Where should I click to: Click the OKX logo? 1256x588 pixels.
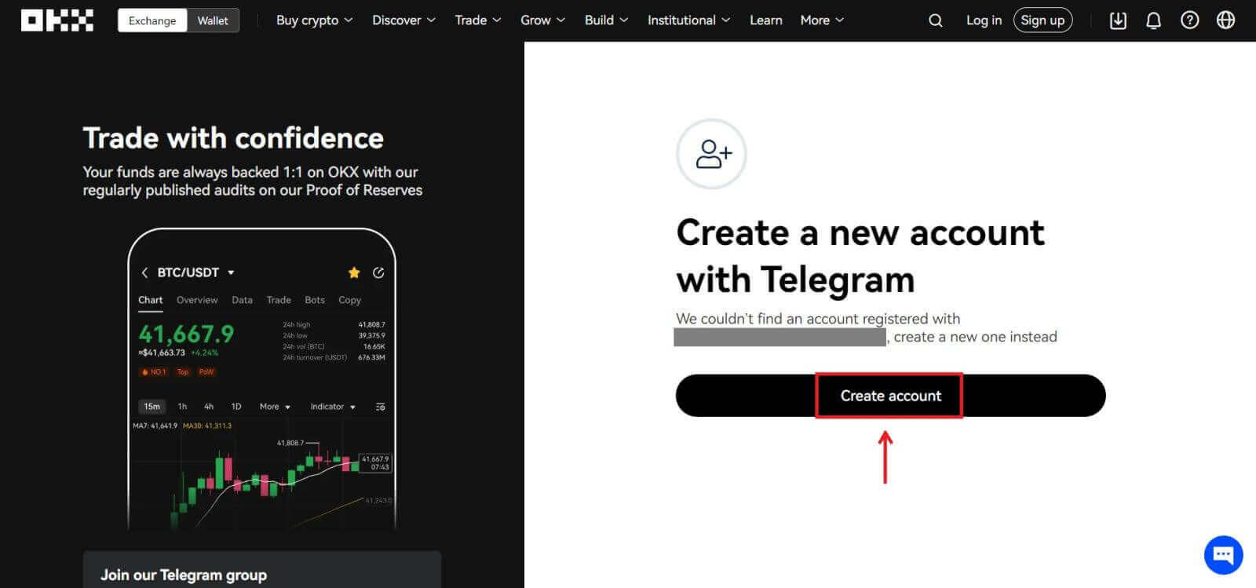(57, 20)
